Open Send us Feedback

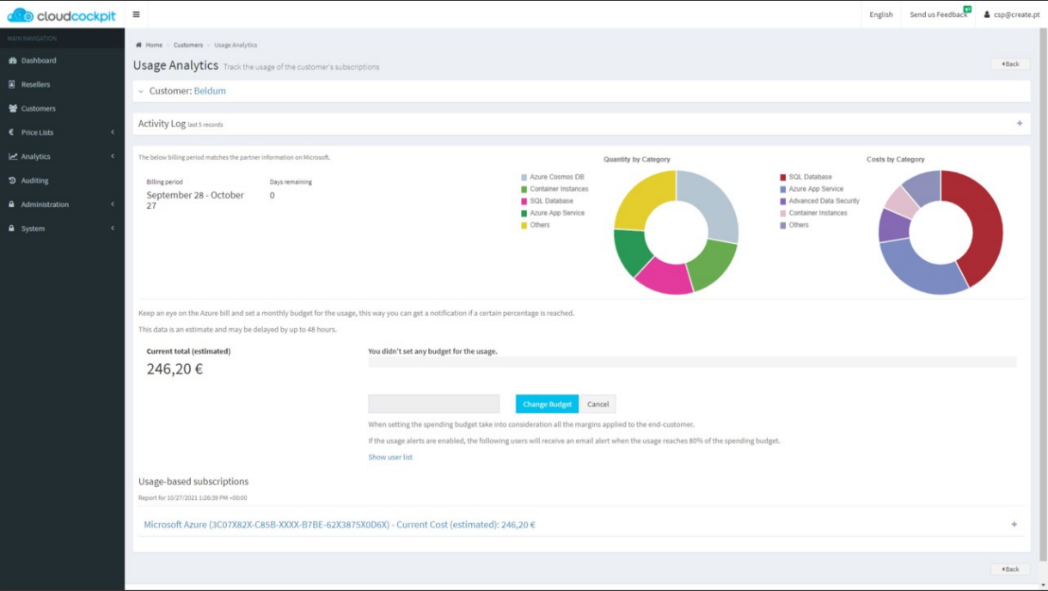pyautogui.click(x=936, y=15)
